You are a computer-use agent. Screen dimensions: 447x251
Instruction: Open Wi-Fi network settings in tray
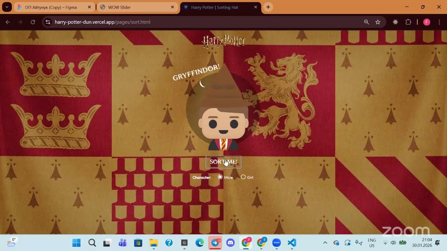click(x=385, y=243)
